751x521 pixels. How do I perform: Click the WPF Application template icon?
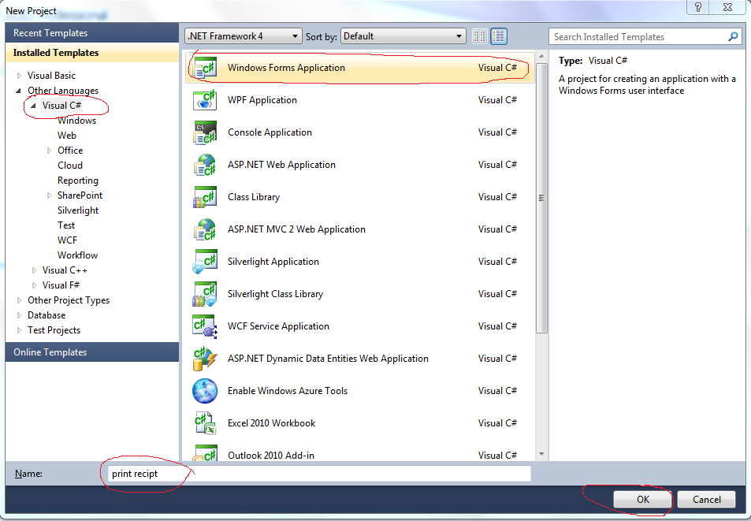pyautogui.click(x=205, y=100)
